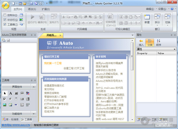Click the start page scroll down arrow
This screenshot has height=129, width=178.
coord(132,120)
